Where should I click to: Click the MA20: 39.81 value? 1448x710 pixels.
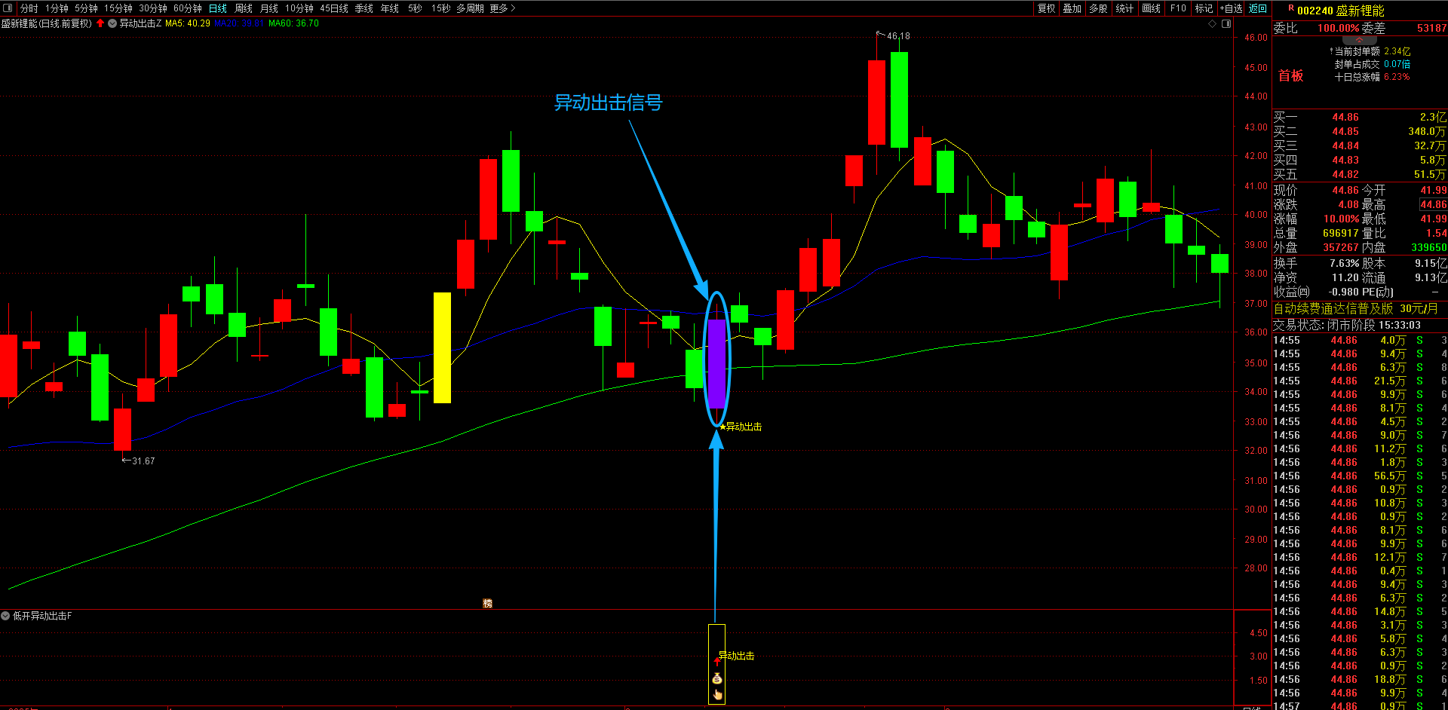[x=239, y=23]
